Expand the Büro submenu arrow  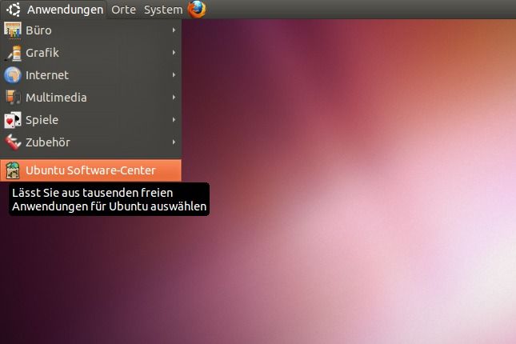coord(174,30)
